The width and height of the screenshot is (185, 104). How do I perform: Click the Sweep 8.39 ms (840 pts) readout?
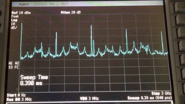pyautogui.click(x=150, y=98)
